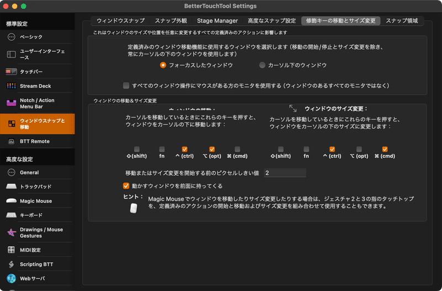Switch to スナップ外観 tab
The height and width of the screenshot is (291, 442).
(171, 20)
